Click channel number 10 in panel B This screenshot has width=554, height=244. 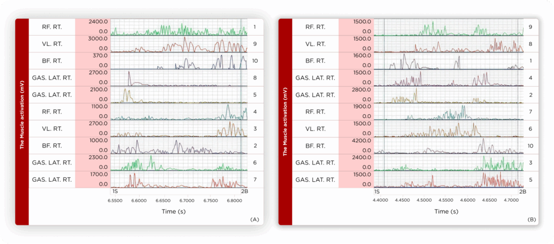[530, 145]
